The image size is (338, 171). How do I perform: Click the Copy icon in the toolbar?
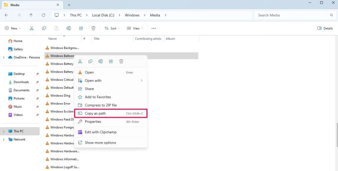[x=44, y=28]
